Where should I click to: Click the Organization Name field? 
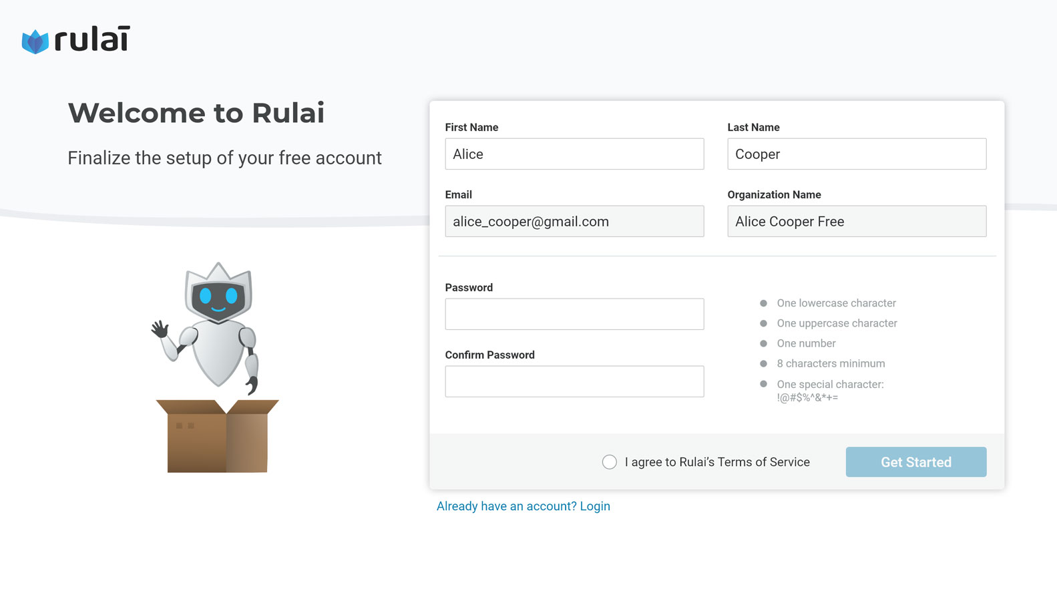tap(856, 222)
